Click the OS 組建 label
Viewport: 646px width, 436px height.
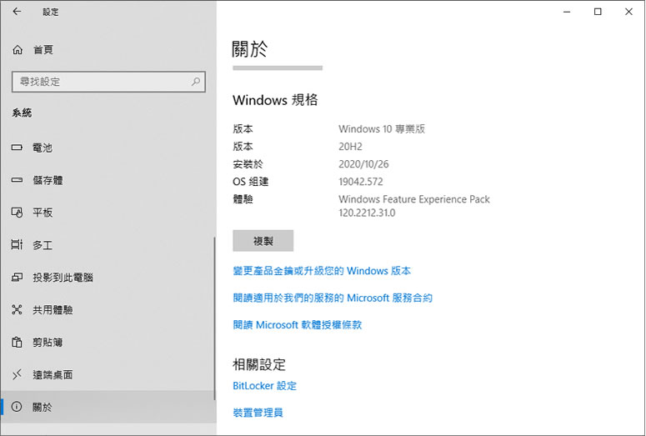click(251, 182)
